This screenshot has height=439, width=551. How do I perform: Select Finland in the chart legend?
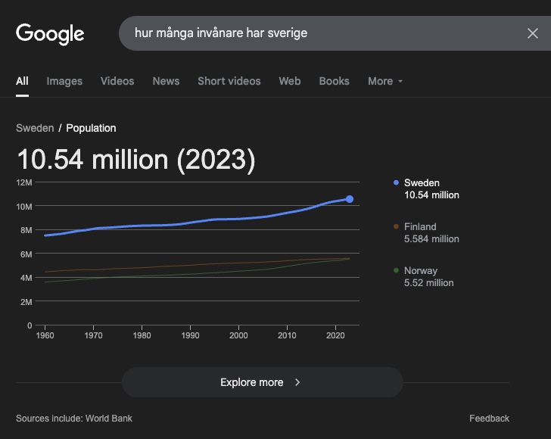coord(431,232)
